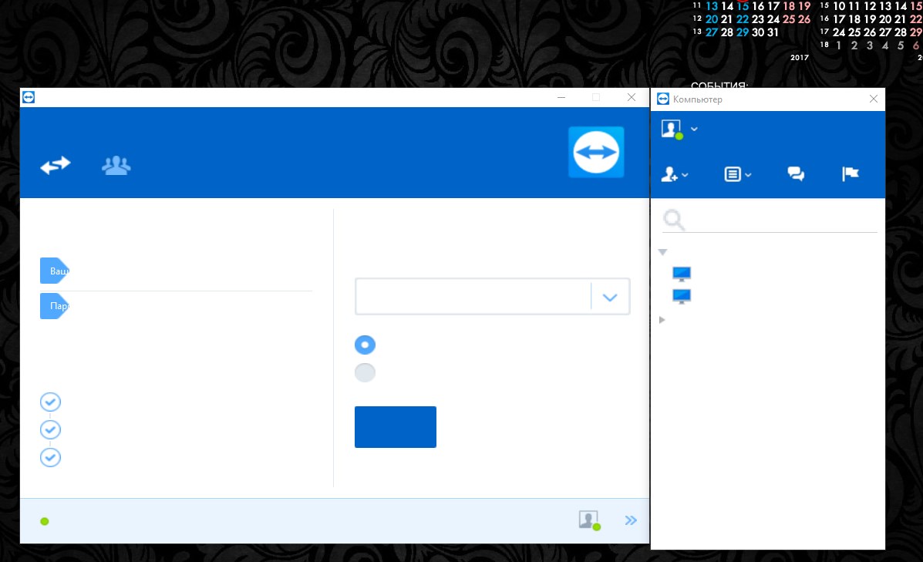
Task: Click the topmost checkmark circle icon
Action: click(x=50, y=402)
